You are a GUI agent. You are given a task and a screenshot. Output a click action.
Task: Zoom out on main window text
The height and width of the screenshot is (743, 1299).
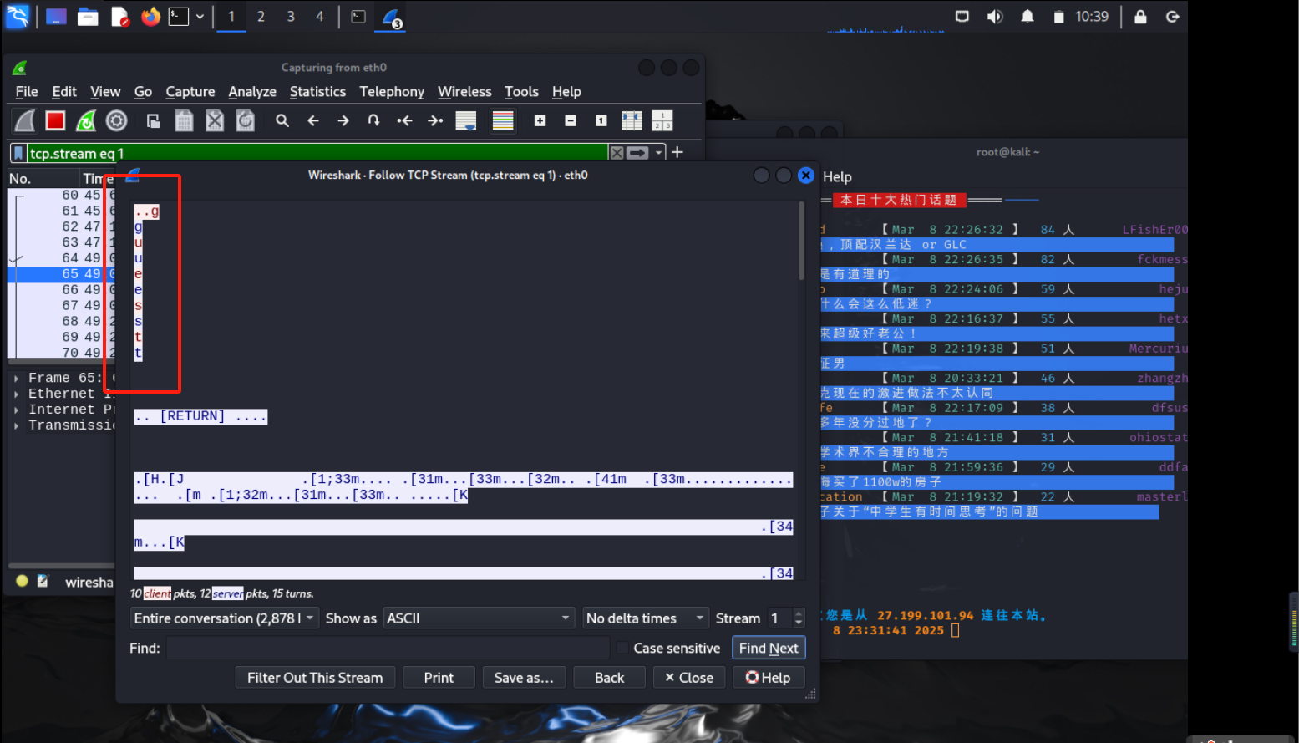571,121
